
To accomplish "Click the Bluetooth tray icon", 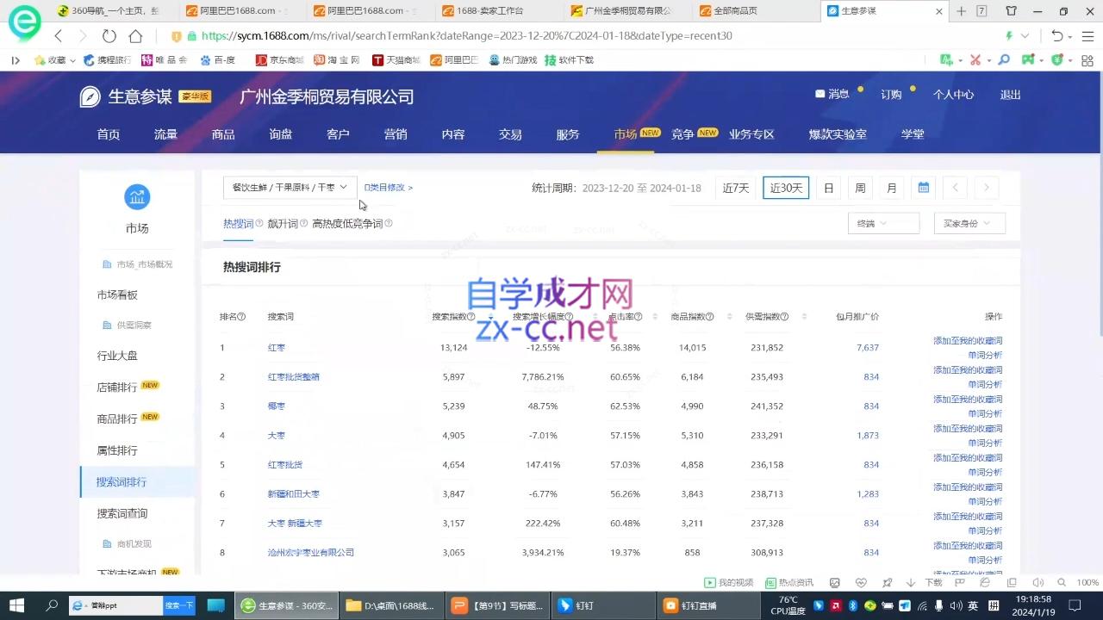I will 852,605.
